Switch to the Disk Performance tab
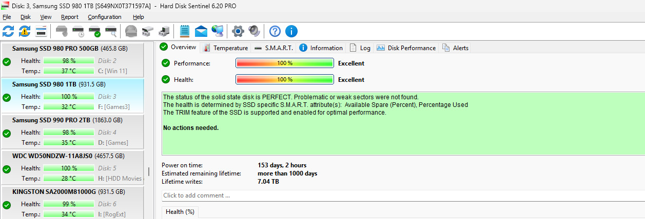The width and height of the screenshot is (645, 219). click(x=406, y=48)
